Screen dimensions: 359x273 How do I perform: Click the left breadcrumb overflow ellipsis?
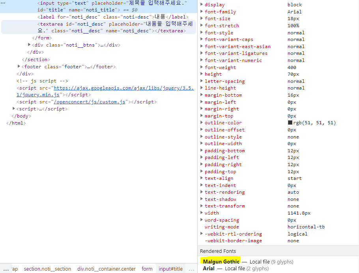coord(6,269)
